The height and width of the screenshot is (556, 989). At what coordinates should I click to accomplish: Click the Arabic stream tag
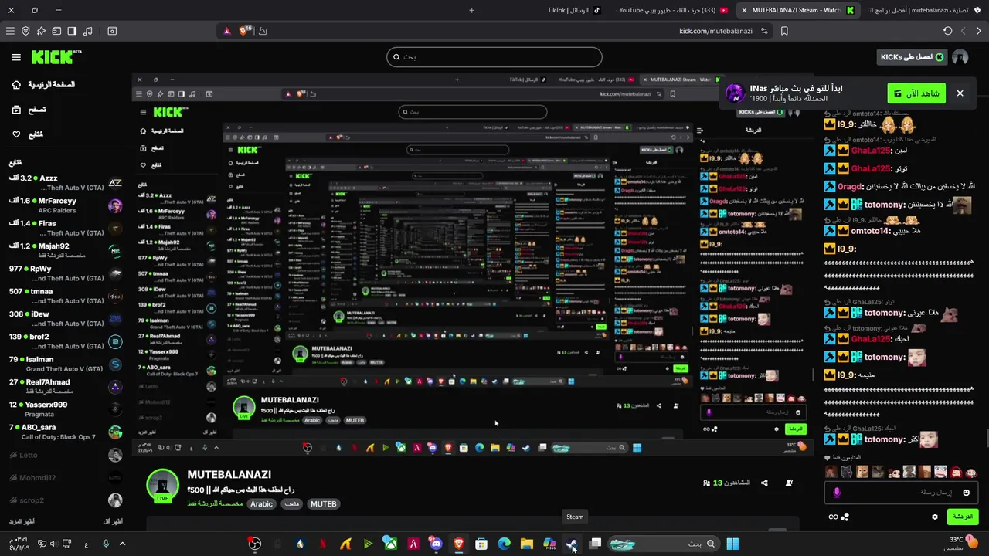[261, 504]
